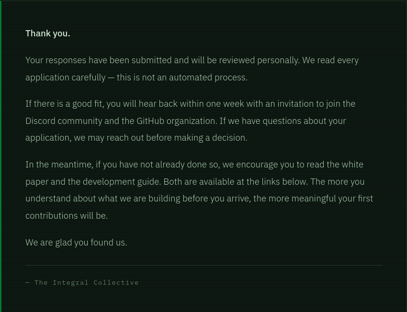
Task: Click "The Integral Collective" signature
Action: (86, 283)
